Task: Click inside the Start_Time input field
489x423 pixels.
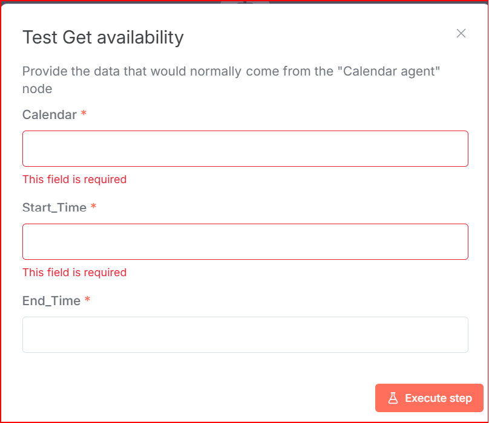Action: click(245, 241)
